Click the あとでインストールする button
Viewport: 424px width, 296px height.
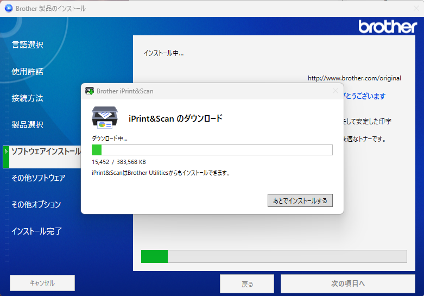click(x=300, y=200)
